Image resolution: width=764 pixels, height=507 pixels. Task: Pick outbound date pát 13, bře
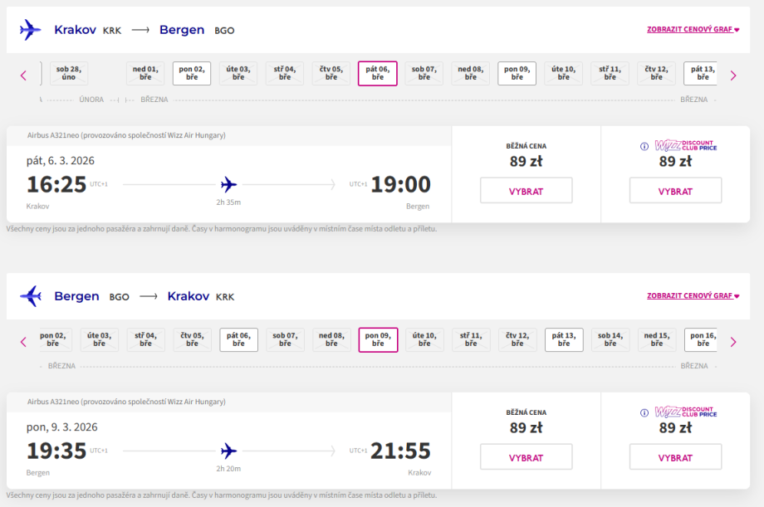coord(702,74)
